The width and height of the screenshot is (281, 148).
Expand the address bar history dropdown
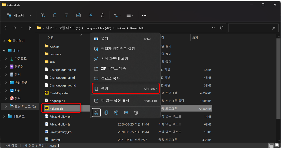pos(213,28)
